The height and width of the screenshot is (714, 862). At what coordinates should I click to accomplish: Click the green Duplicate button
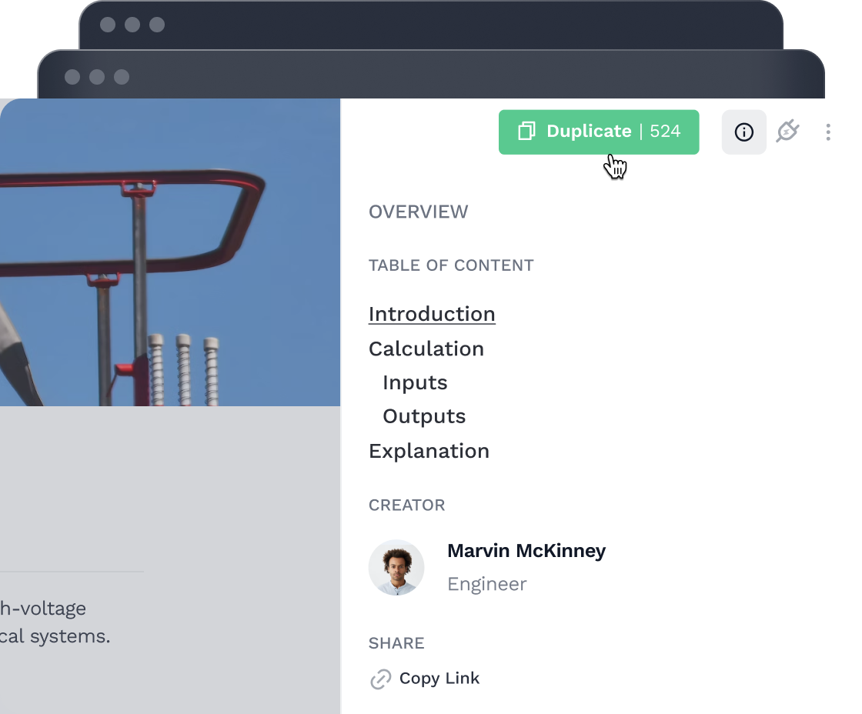click(x=589, y=132)
